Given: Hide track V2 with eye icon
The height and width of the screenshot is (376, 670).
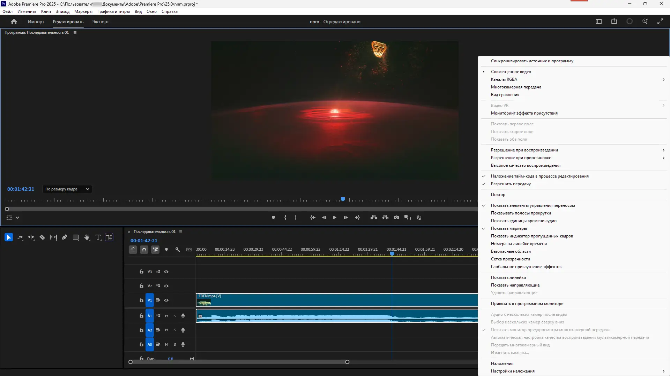Looking at the screenshot, I should [166, 286].
